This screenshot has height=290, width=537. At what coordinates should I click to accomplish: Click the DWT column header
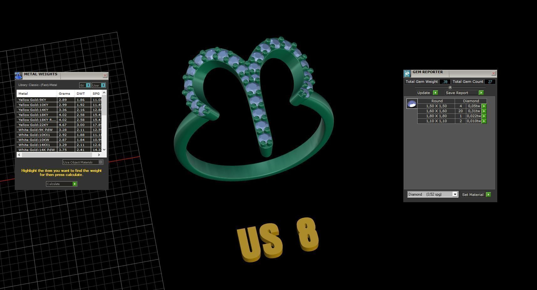pyautogui.click(x=83, y=93)
